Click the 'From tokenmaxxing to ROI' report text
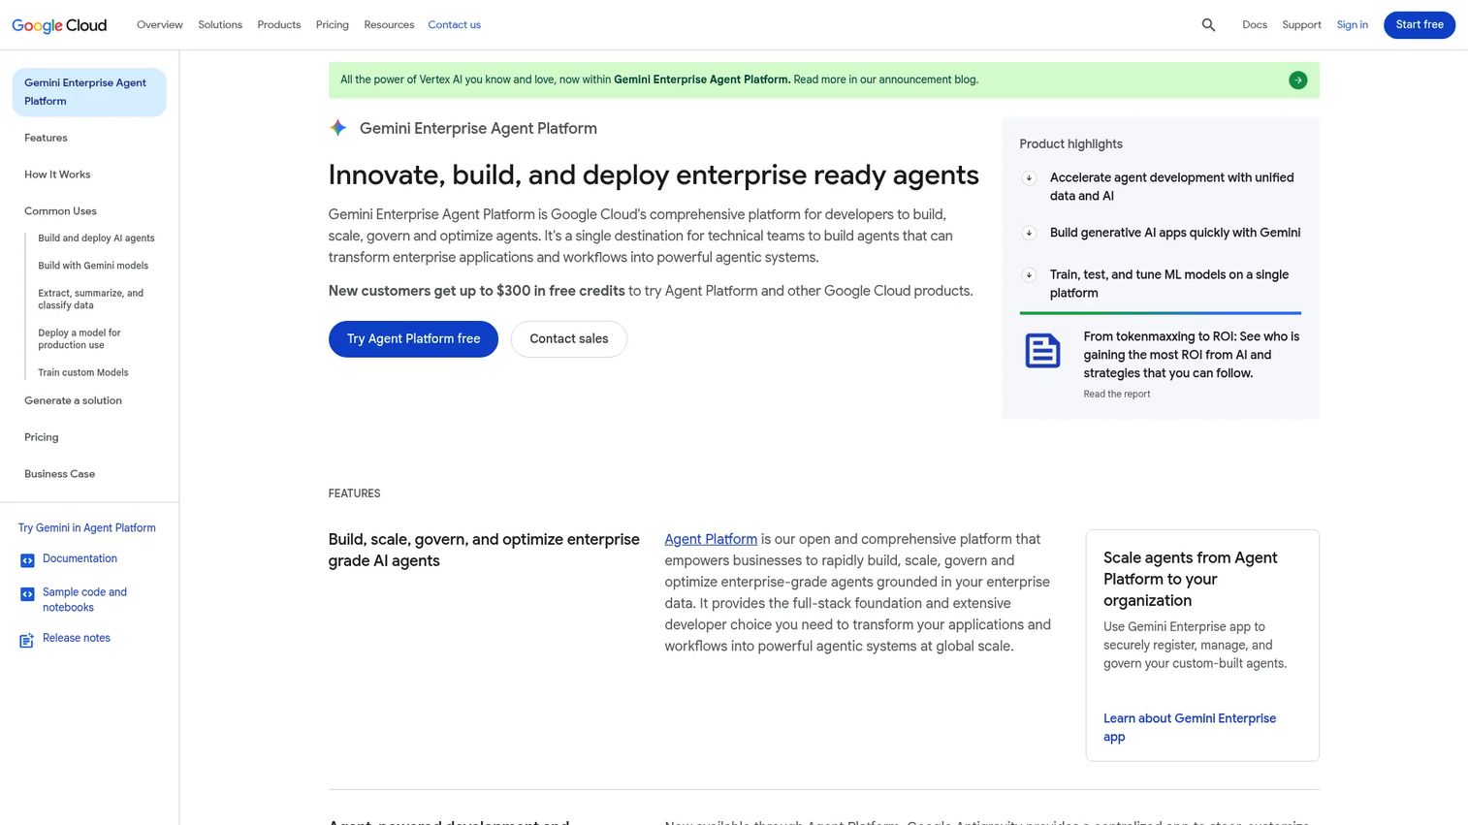Image resolution: width=1468 pixels, height=825 pixels. pos(1192,355)
